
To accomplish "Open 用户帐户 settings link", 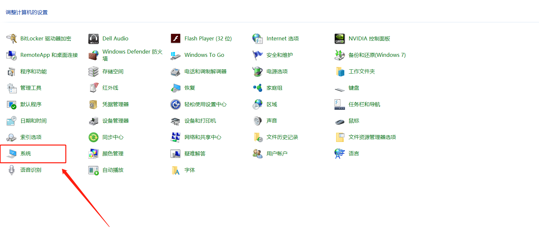I will [277, 154].
